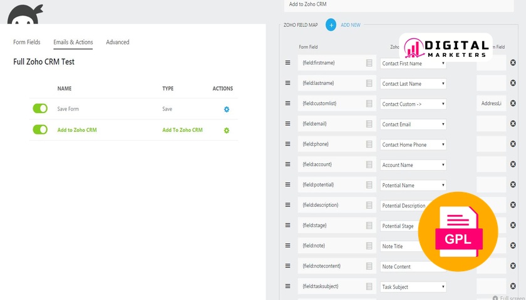Click the Add To Zoho CRM type label
526x300 pixels.
click(x=182, y=130)
